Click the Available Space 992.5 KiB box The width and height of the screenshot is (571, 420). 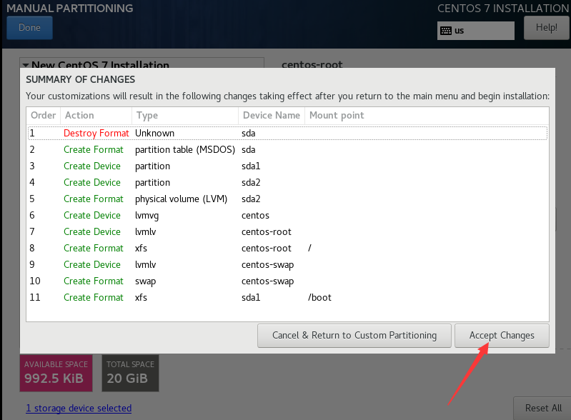click(56, 374)
